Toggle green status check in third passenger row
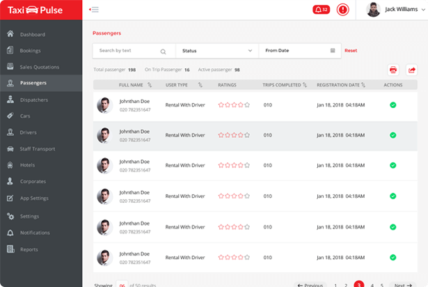The image size is (428, 287). [393, 165]
